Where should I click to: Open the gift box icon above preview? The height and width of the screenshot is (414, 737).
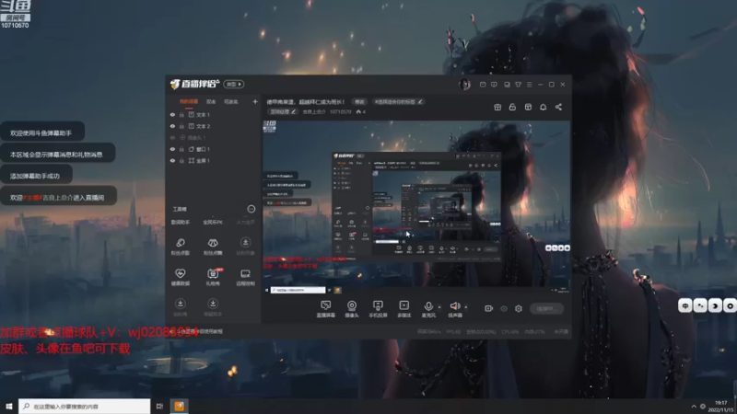(x=497, y=107)
